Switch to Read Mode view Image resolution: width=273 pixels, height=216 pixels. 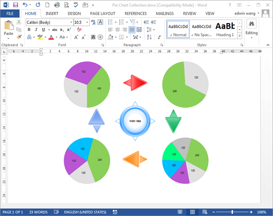tap(180, 212)
